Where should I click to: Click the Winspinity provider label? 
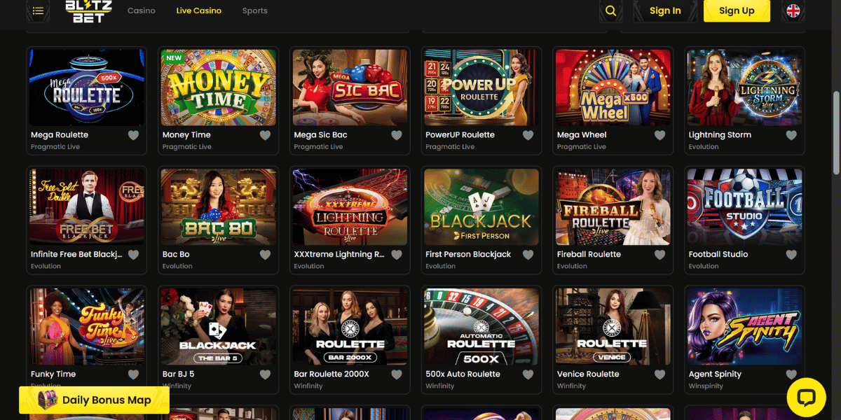tap(706, 386)
